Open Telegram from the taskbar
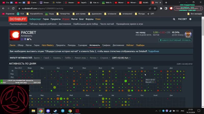This screenshot has width=204, height=114. (63, 111)
